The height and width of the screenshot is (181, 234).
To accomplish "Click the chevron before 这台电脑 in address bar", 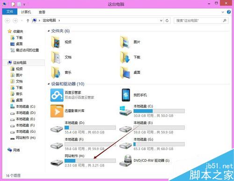I will click(x=39, y=21).
